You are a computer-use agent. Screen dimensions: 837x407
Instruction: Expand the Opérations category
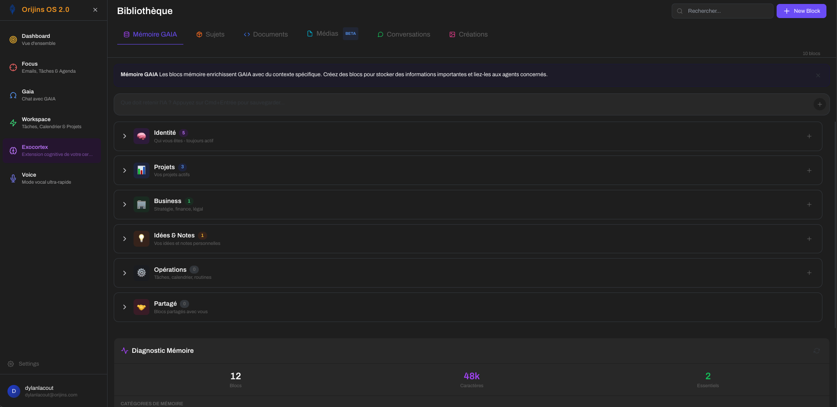(124, 273)
